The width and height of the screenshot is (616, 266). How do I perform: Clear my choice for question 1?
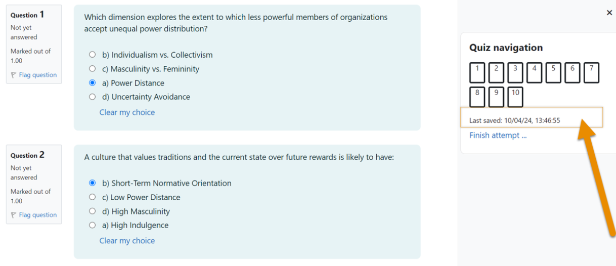127,112
